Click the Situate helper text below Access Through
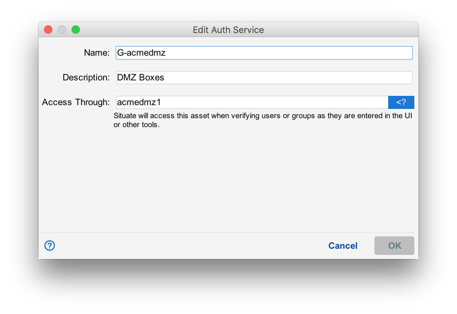This screenshot has height=314, width=457. tap(263, 120)
